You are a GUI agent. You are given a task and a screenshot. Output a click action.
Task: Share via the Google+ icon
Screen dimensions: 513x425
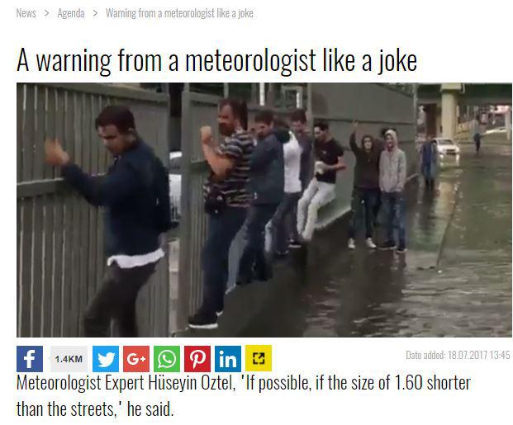coord(136,359)
